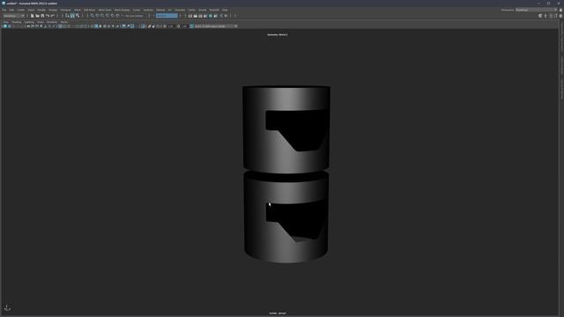Create a new scene from toolbar icon
This screenshot has width=564, height=317.
coord(32,16)
